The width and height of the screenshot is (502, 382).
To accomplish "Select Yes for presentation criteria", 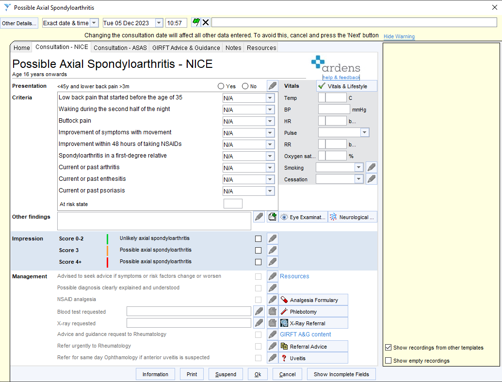I will tap(221, 86).
